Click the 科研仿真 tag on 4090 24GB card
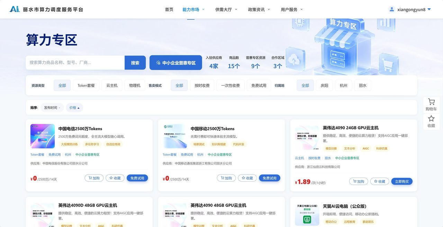The width and height of the screenshot is (443, 227). click(382, 148)
